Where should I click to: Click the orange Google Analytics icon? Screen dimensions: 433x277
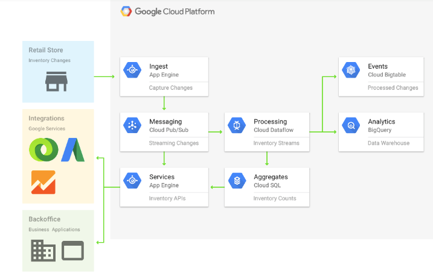pos(43,182)
